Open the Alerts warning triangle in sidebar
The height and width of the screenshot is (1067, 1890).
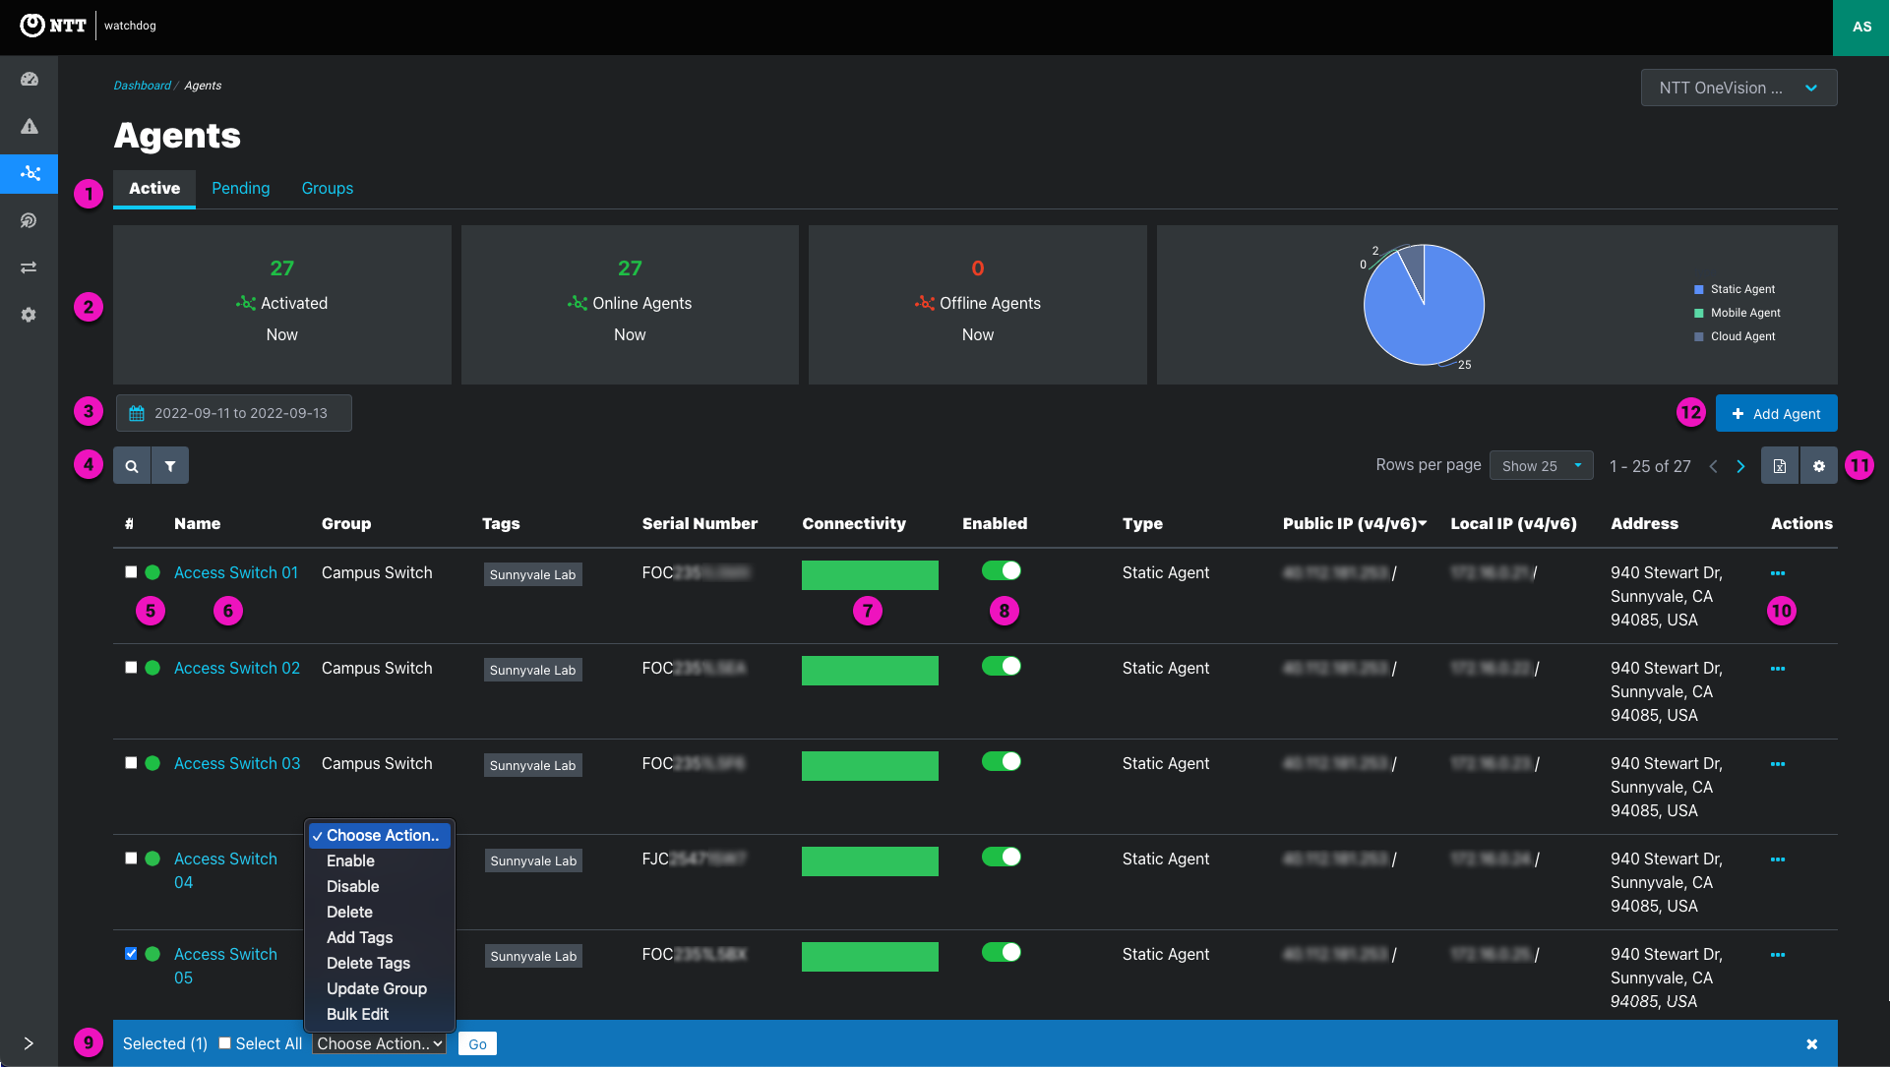pos(30,126)
